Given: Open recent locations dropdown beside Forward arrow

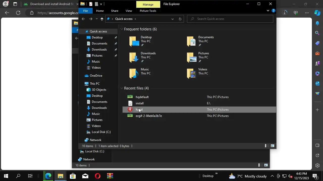Looking at the screenshot, I should [x=96, y=19].
